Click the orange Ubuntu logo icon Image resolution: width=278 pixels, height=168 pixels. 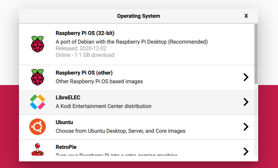(x=38, y=127)
